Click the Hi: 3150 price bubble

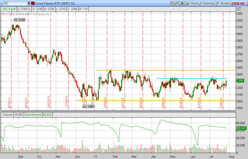click(x=19, y=20)
